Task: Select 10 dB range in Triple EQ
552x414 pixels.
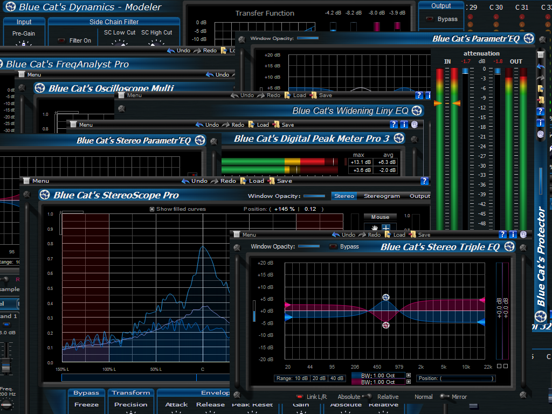Action: [x=301, y=378]
